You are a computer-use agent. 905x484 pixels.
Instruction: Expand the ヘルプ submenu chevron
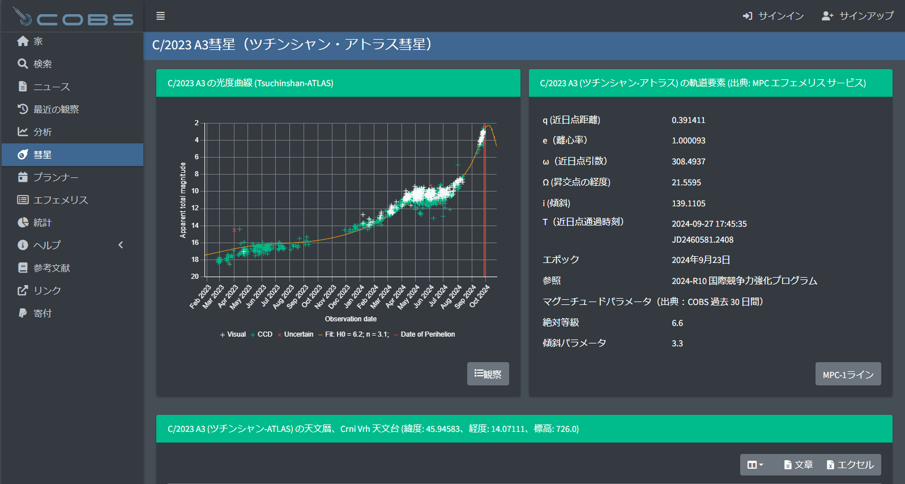pyautogui.click(x=121, y=245)
